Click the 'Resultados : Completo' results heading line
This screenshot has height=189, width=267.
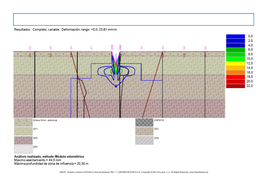click(65, 30)
